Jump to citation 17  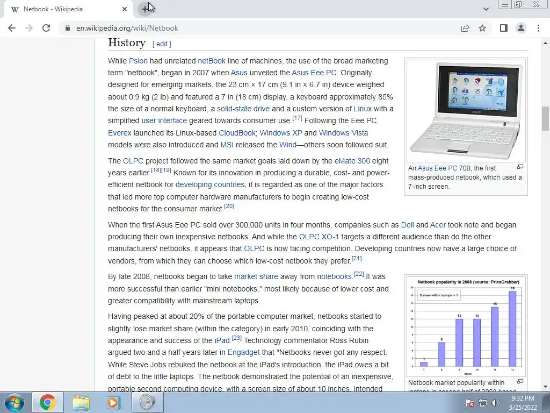[x=297, y=118]
